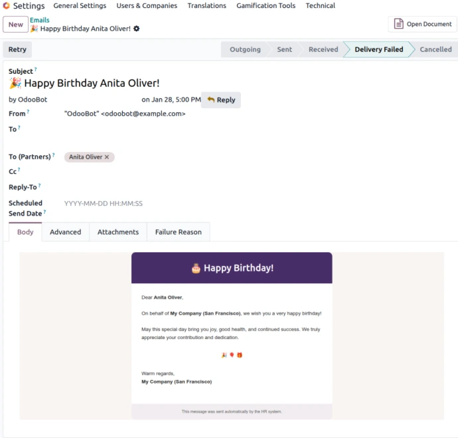
Task: Go back via the Emails breadcrumb link
Action: (40, 20)
